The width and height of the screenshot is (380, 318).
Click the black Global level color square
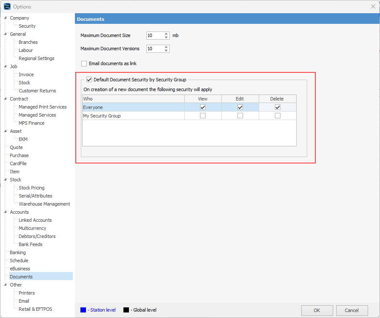126,310
